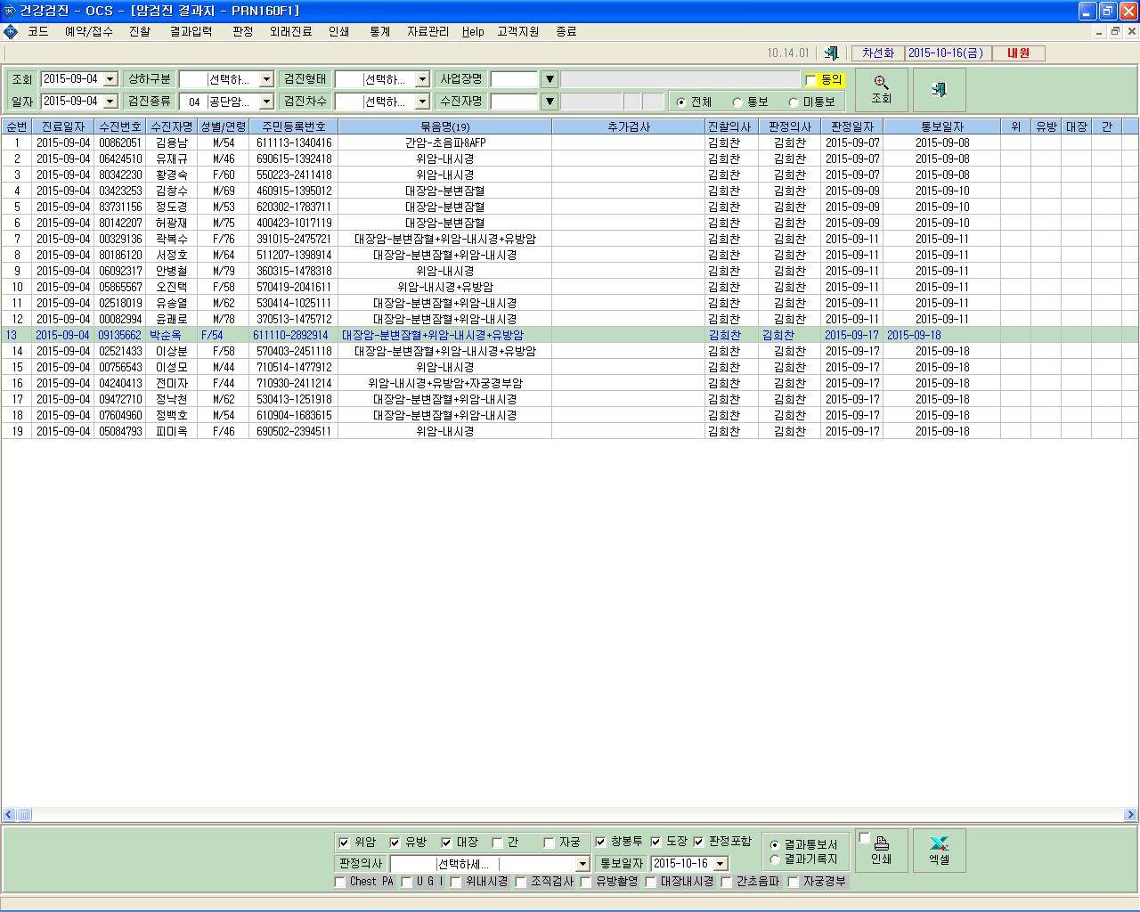This screenshot has width=1140, height=912.
Task: Expand the 판정의사 dropdown list
Action: 582,864
